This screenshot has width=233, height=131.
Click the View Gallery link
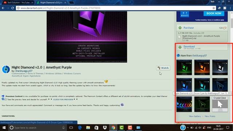tap(195, 116)
